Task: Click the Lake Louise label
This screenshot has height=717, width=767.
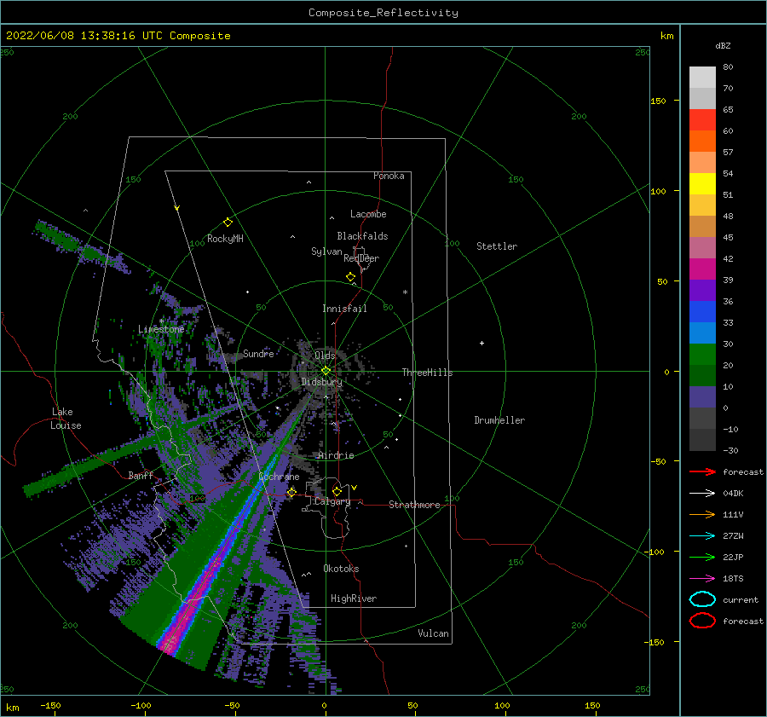Action: (x=66, y=419)
